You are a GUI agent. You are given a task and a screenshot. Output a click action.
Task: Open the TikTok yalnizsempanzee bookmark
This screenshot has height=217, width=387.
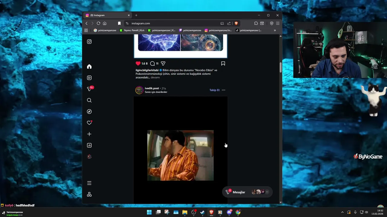(249, 30)
